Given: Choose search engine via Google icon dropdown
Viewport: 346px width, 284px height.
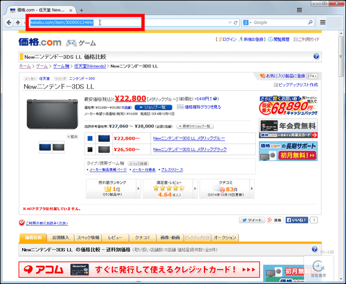Looking at the screenshot, I should pyautogui.click(x=247, y=22).
